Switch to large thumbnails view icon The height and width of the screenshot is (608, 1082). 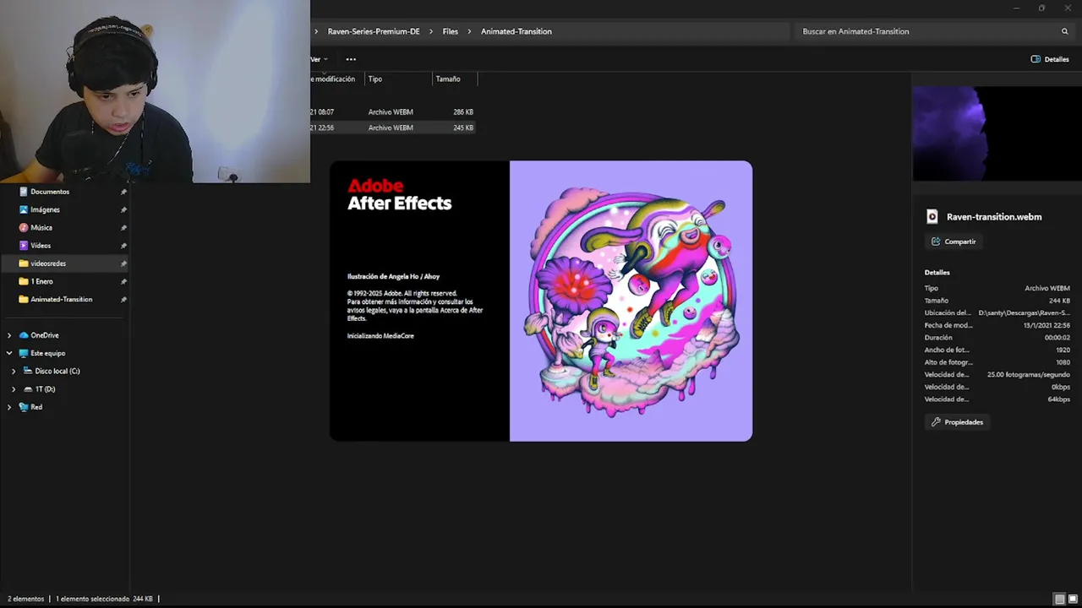tap(1073, 599)
